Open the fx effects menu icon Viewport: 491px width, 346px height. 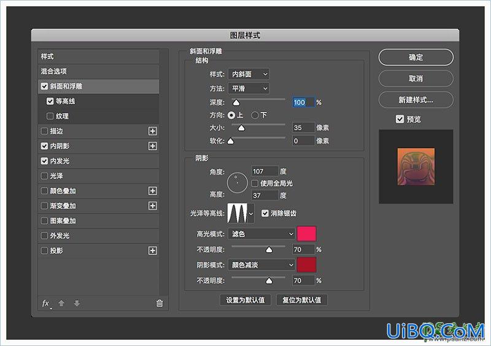[x=46, y=304]
